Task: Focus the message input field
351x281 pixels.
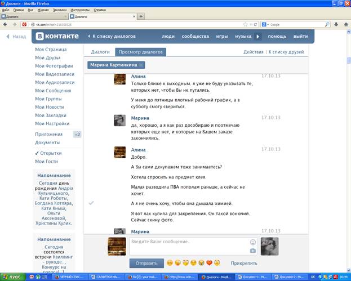Action: (189, 246)
